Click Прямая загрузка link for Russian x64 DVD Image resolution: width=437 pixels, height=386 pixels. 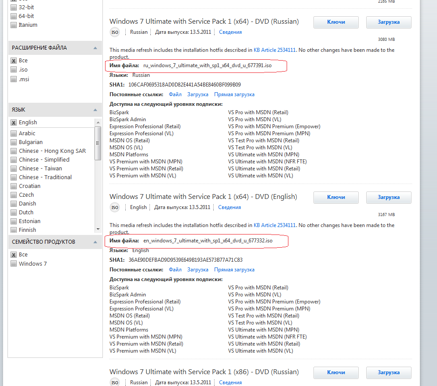pyautogui.click(x=234, y=94)
